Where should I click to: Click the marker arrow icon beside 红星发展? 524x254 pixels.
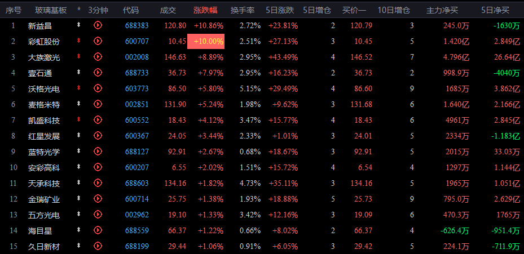(x=79, y=135)
